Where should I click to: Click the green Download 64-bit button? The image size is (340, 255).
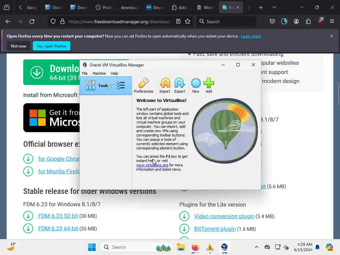pyautogui.click(x=51, y=72)
